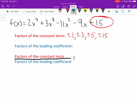Pick the green pen
Image resolution: width=137 pixels, height=102 pixels.
(79, 11)
